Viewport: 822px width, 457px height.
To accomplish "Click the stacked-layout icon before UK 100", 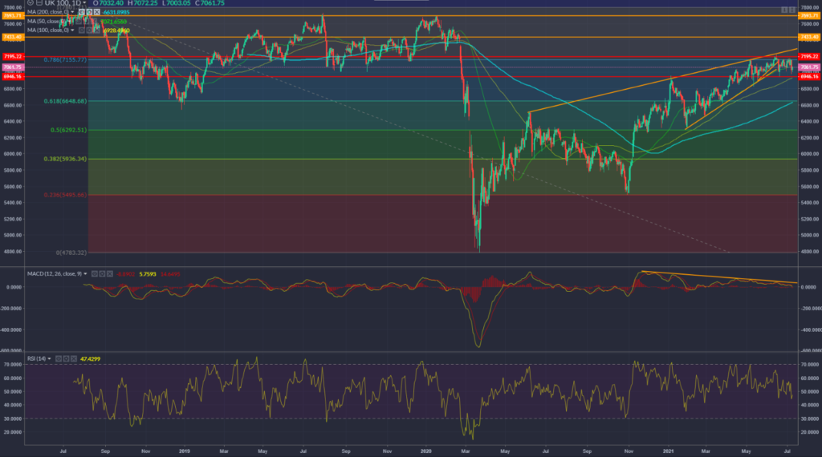I will 39,2.
